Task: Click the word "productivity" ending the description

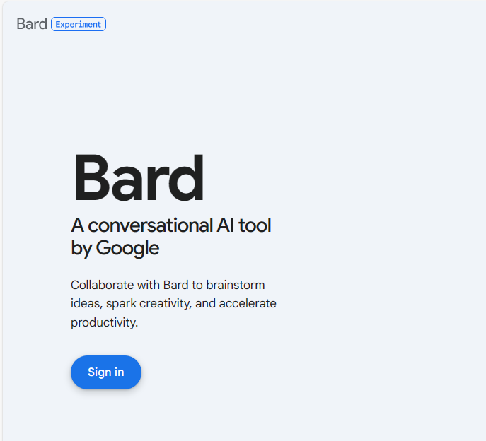Action: [103, 323]
